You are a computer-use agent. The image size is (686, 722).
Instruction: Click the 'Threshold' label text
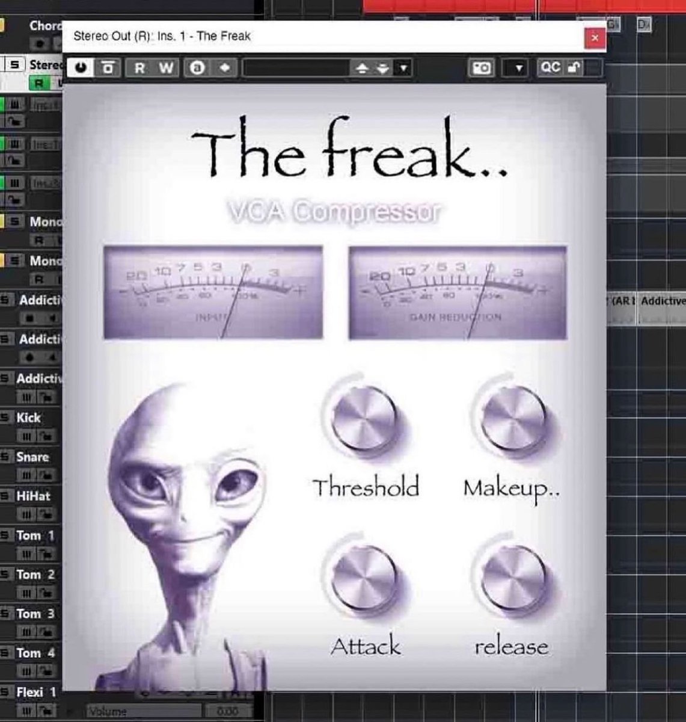coord(366,486)
